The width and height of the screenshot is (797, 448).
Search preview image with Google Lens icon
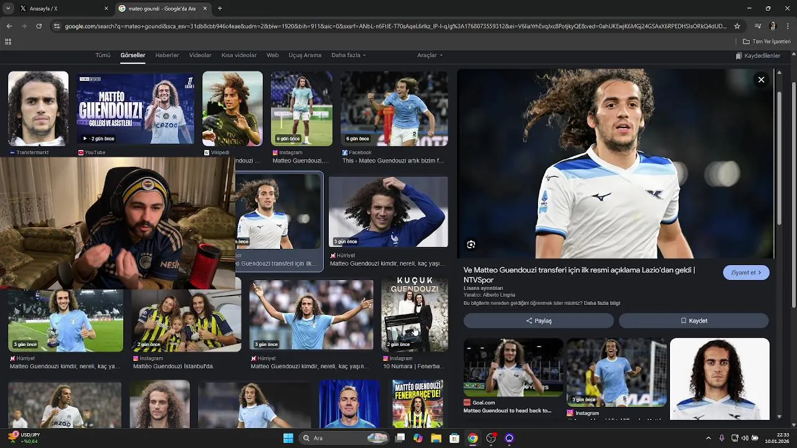tap(471, 245)
